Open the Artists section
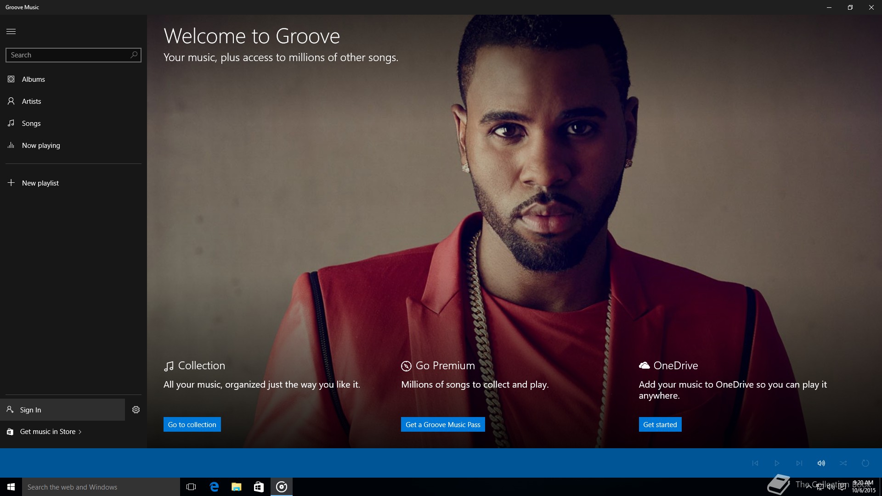This screenshot has height=496, width=882. [x=73, y=101]
